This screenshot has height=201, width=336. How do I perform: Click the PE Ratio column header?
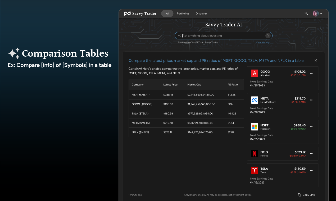233,85
